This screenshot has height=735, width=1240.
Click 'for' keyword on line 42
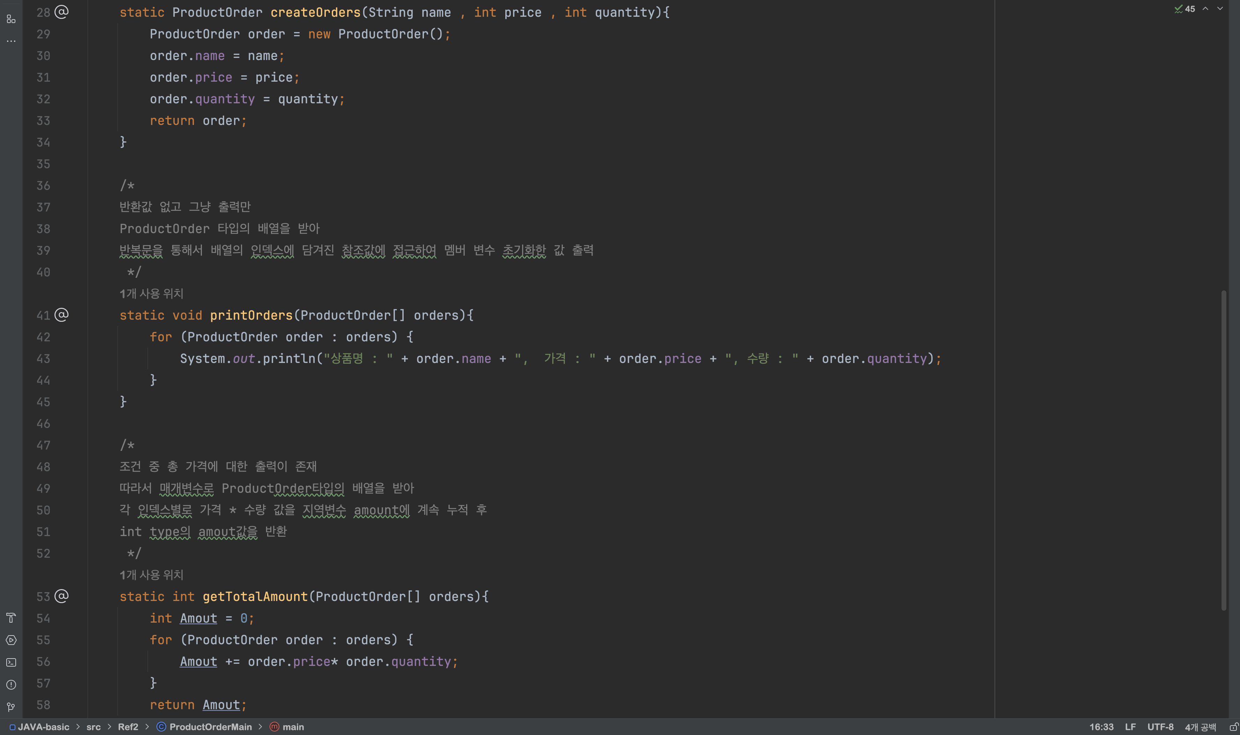point(161,337)
